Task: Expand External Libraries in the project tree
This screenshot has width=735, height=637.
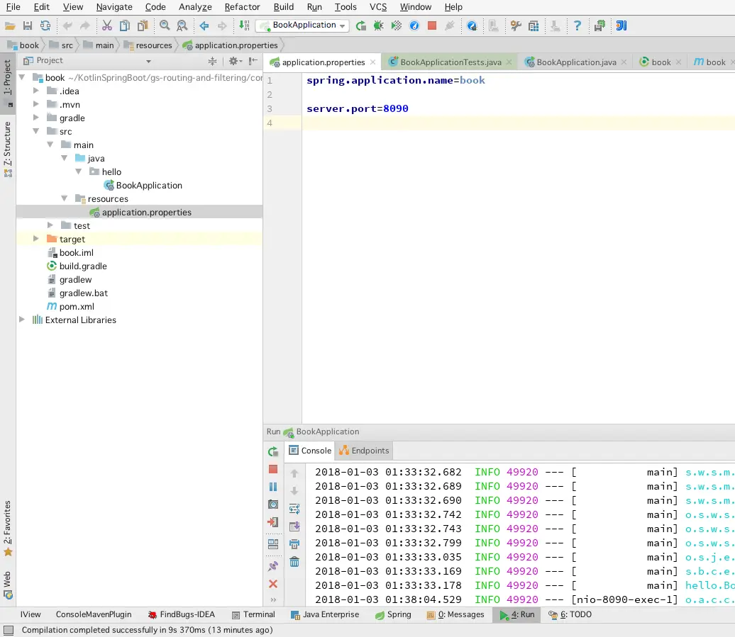Action: [x=22, y=320]
